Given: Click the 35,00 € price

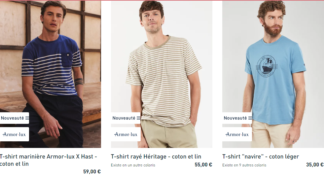Looking at the screenshot, I should click(x=315, y=165).
